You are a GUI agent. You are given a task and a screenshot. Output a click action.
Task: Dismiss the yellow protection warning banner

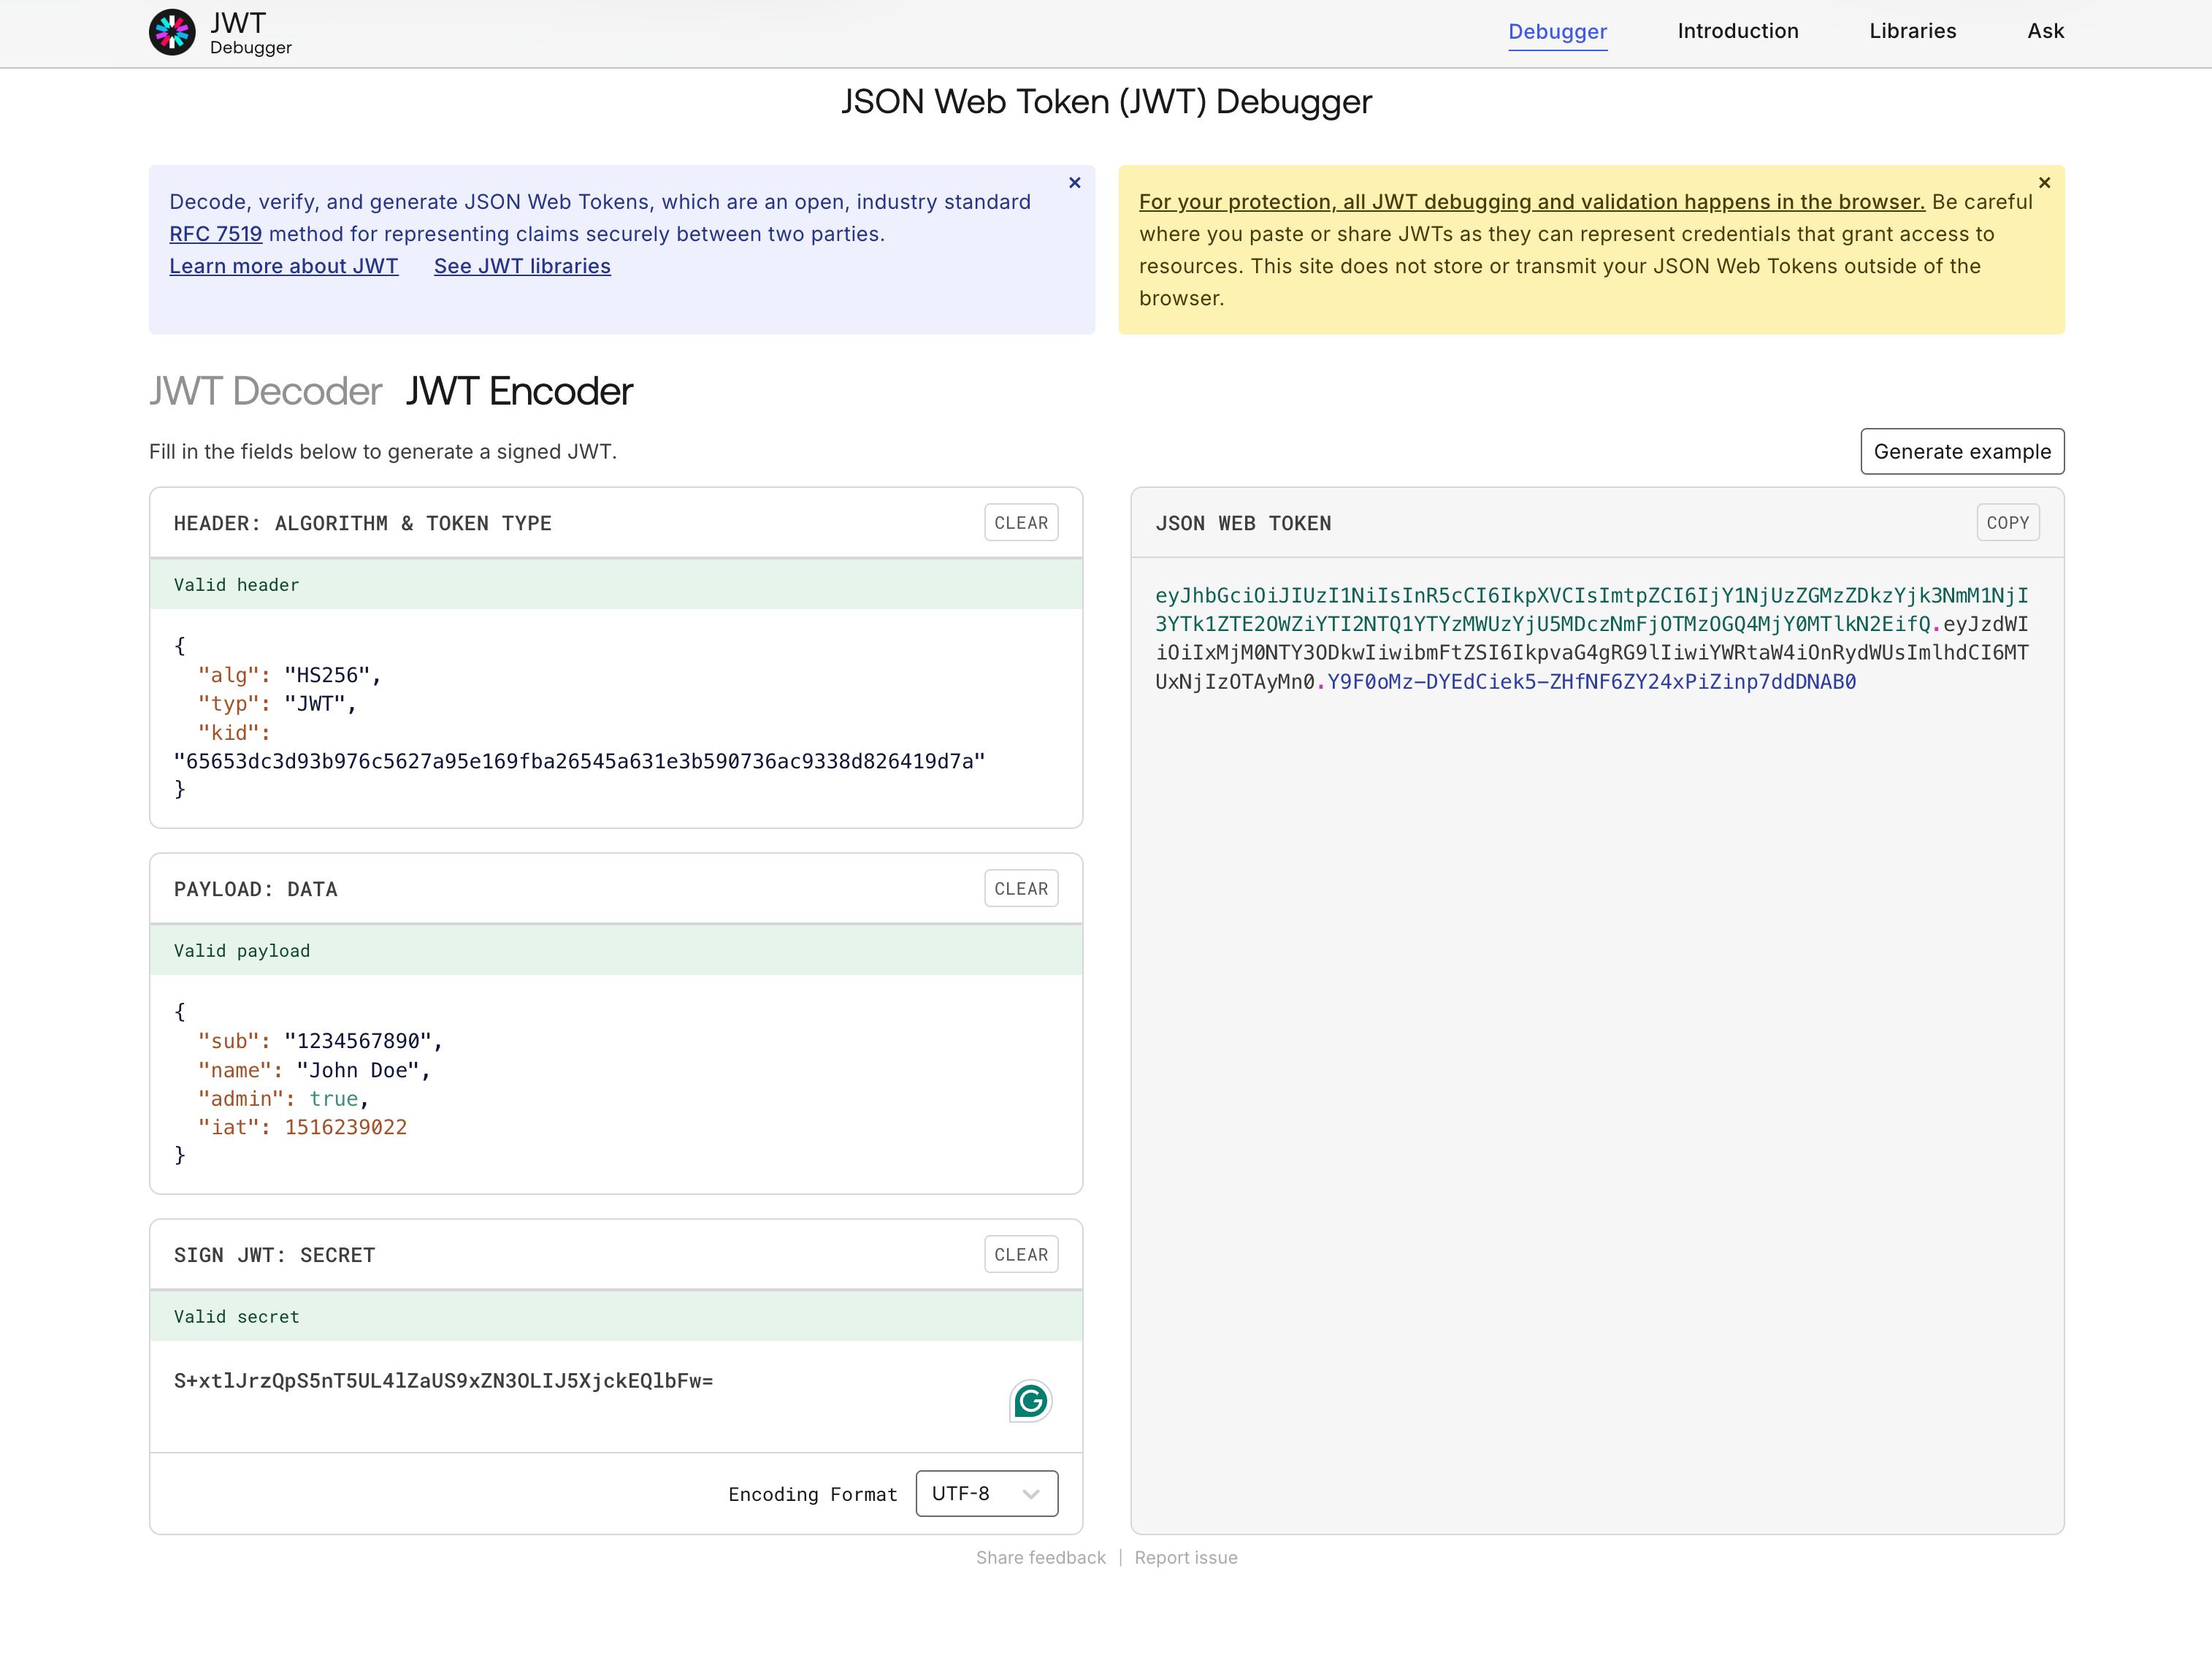(2045, 182)
